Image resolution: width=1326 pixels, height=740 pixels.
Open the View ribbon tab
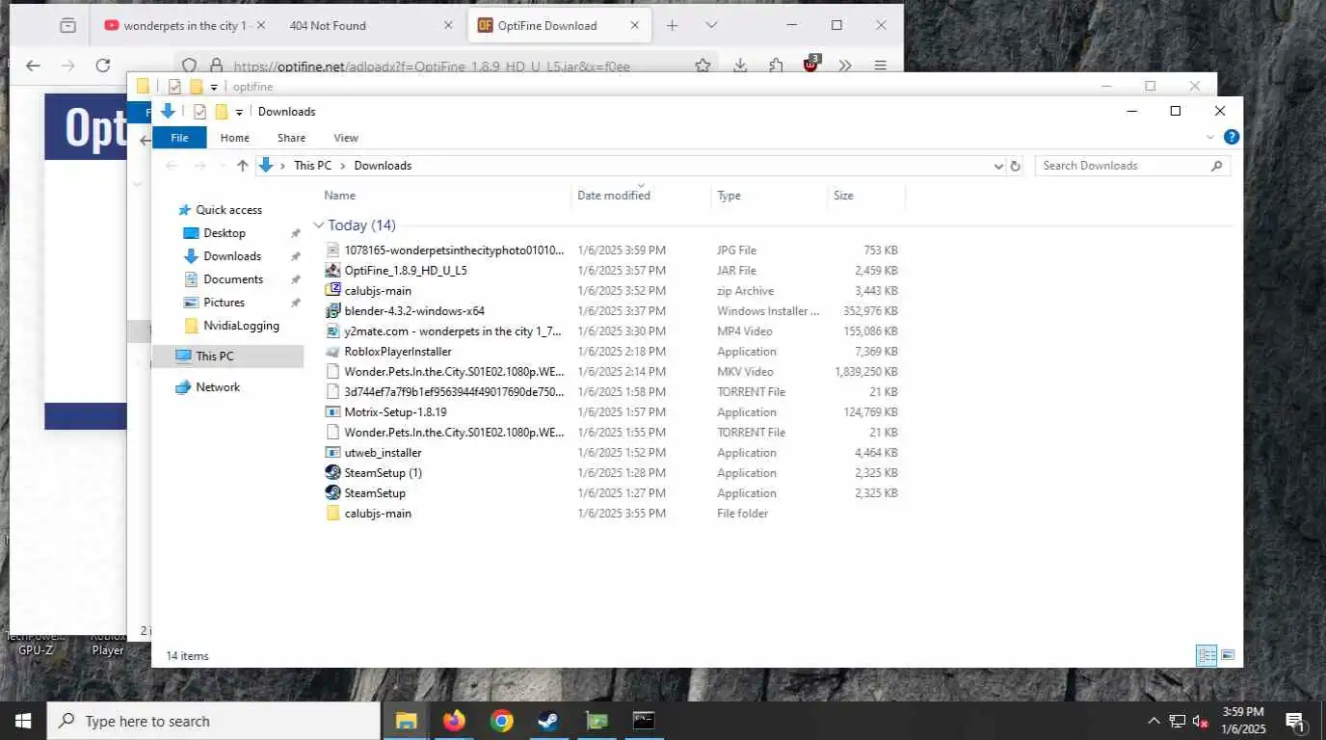(x=346, y=138)
